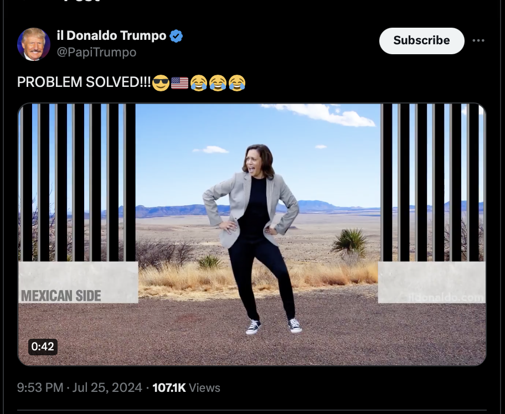Subscribe to il Donaldo Trumpo
This screenshot has width=505, height=414.
coord(421,40)
